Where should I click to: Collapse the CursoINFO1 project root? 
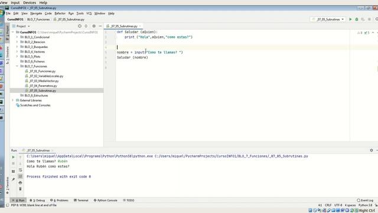(13, 32)
